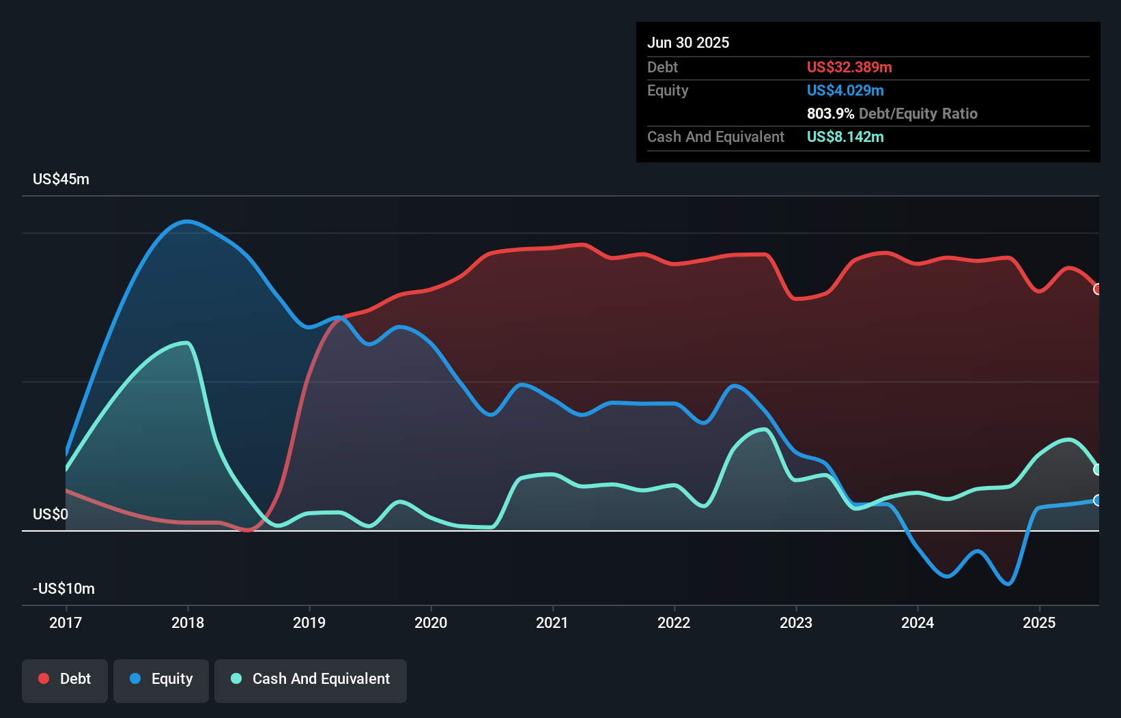Click the Equity value US$4.029m link

pyautogui.click(x=845, y=90)
